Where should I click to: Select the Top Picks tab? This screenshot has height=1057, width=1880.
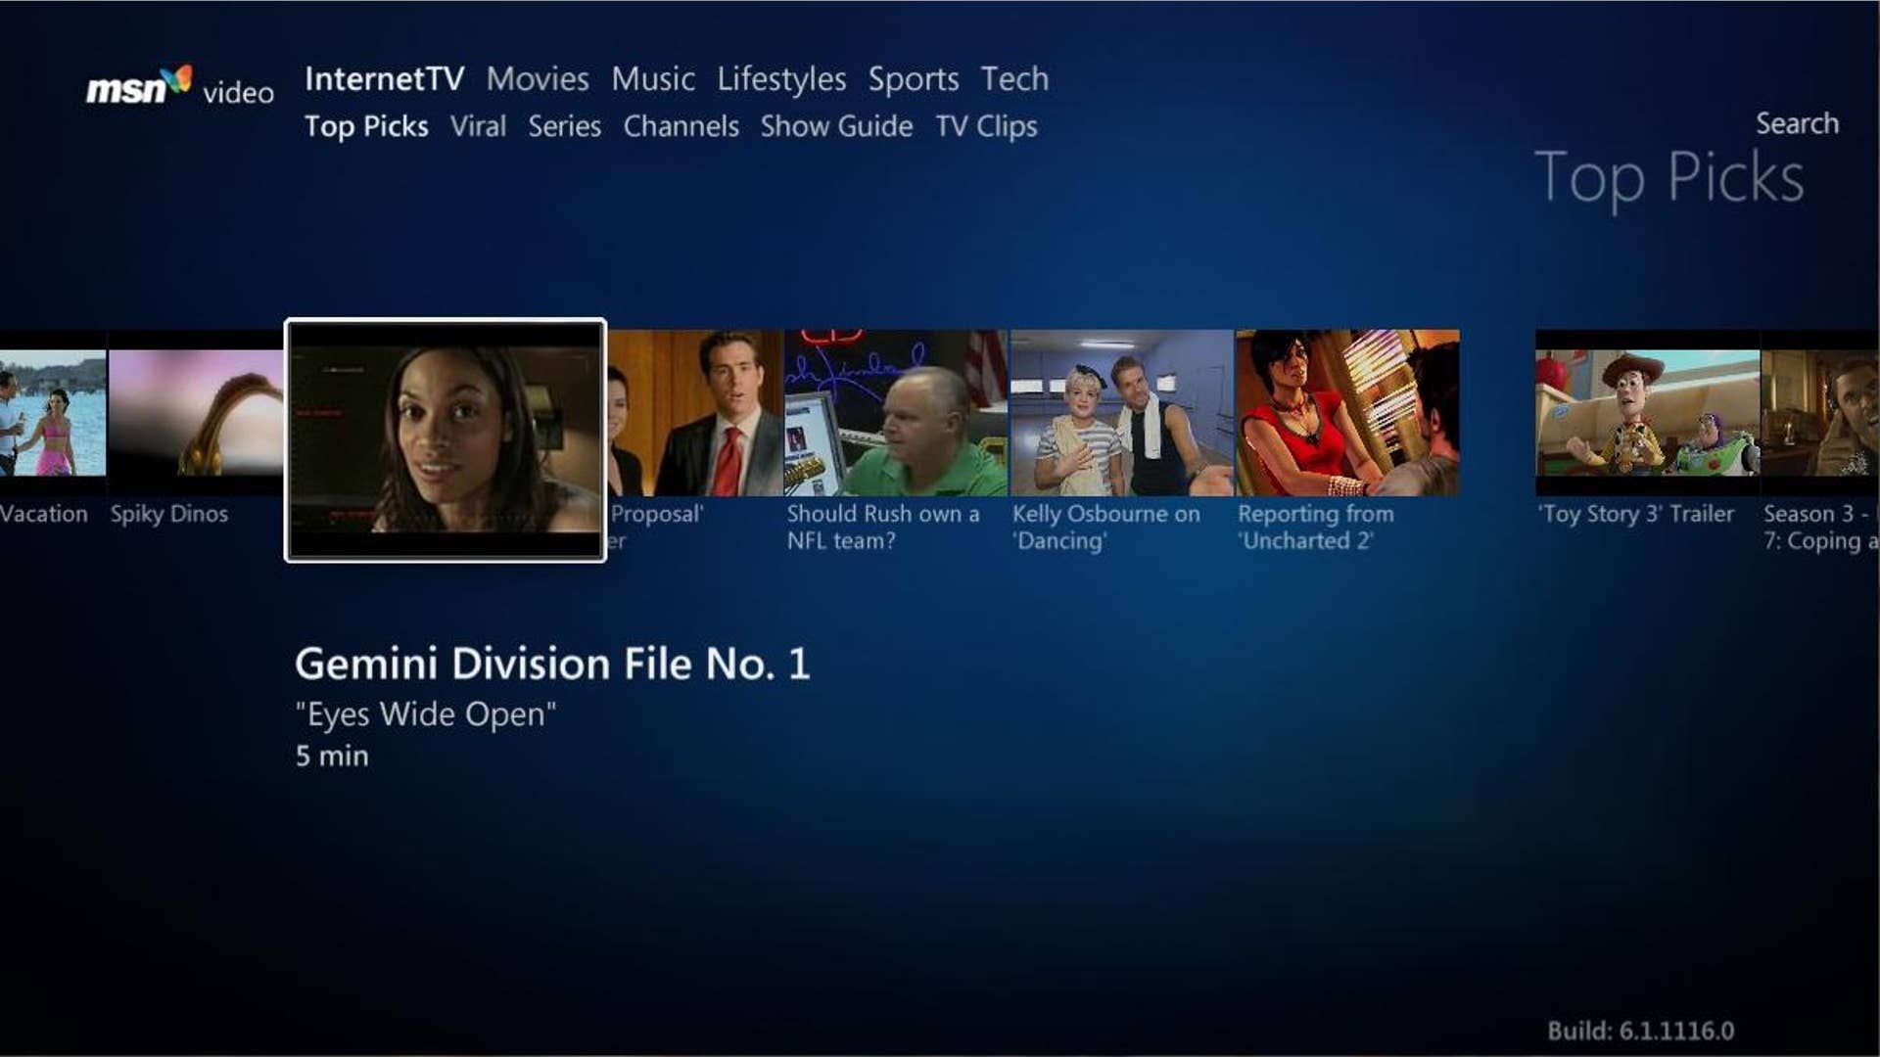[x=365, y=126]
